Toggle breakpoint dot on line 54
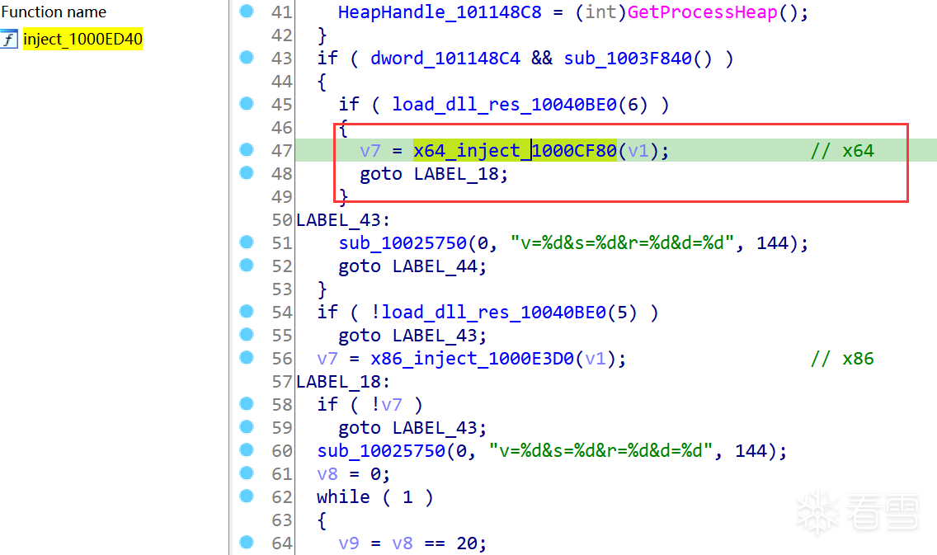Screen dimensions: 937x555 [246, 311]
